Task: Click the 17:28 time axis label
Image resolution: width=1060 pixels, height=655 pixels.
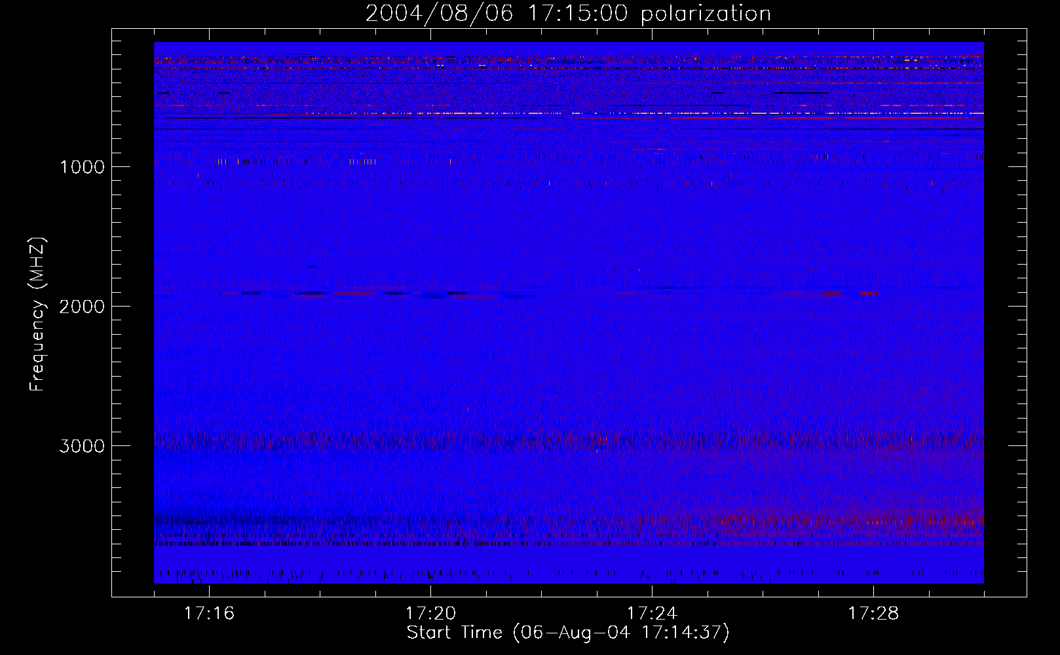Action: click(873, 613)
